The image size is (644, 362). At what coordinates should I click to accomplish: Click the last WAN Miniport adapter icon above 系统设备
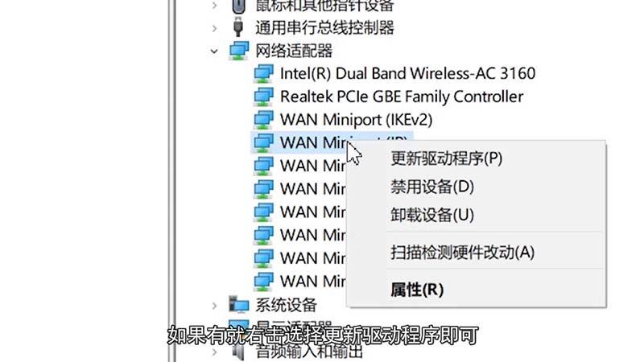[263, 282]
